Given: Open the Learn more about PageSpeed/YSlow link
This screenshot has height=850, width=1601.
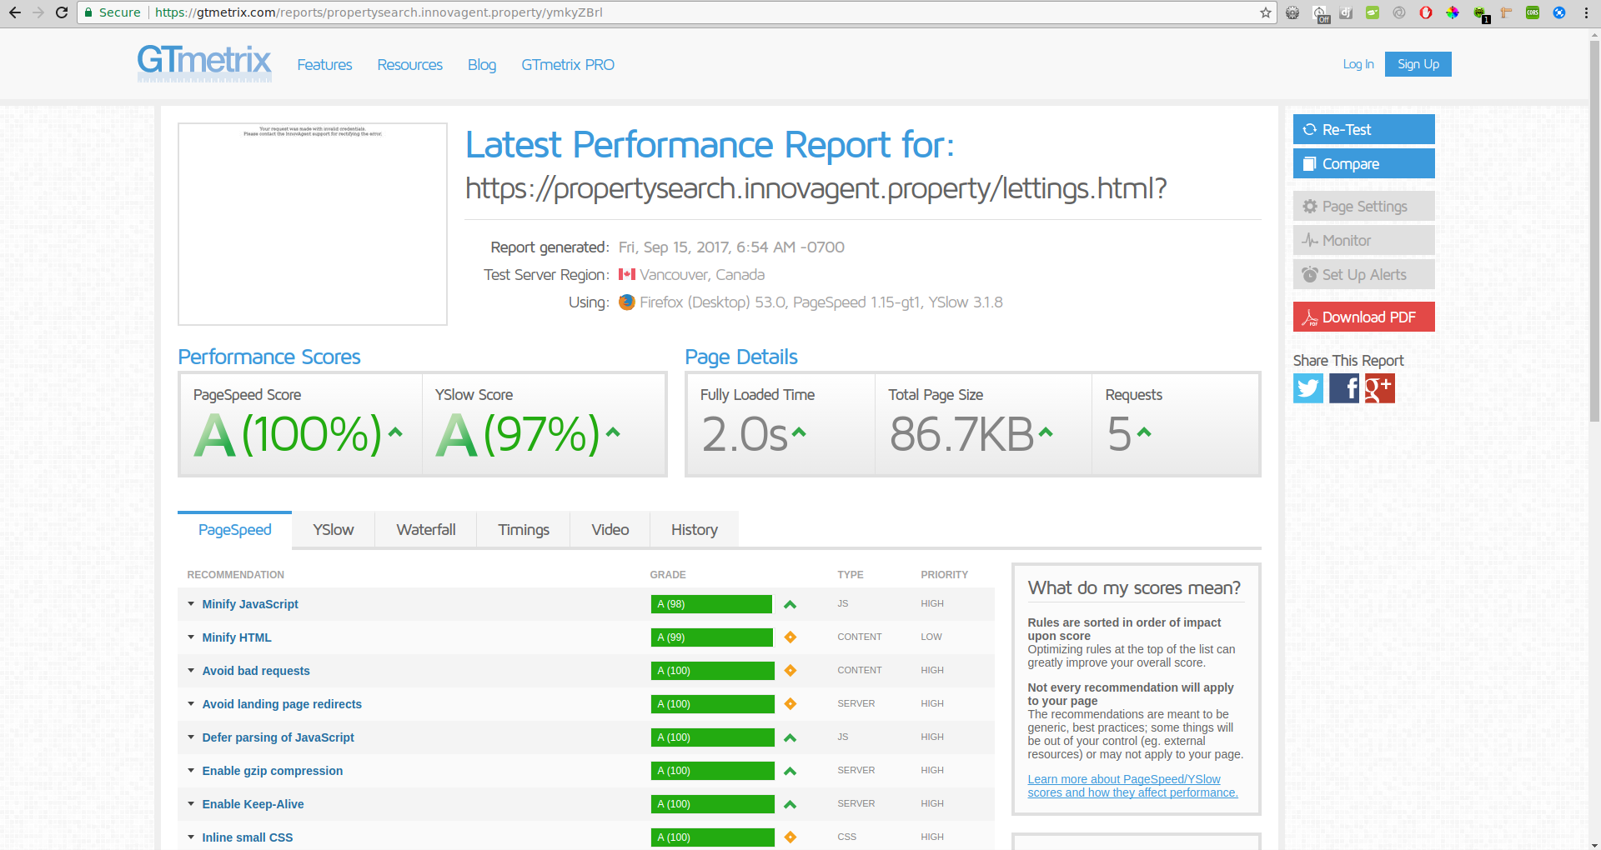Looking at the screenshot, I should 1132,786.
